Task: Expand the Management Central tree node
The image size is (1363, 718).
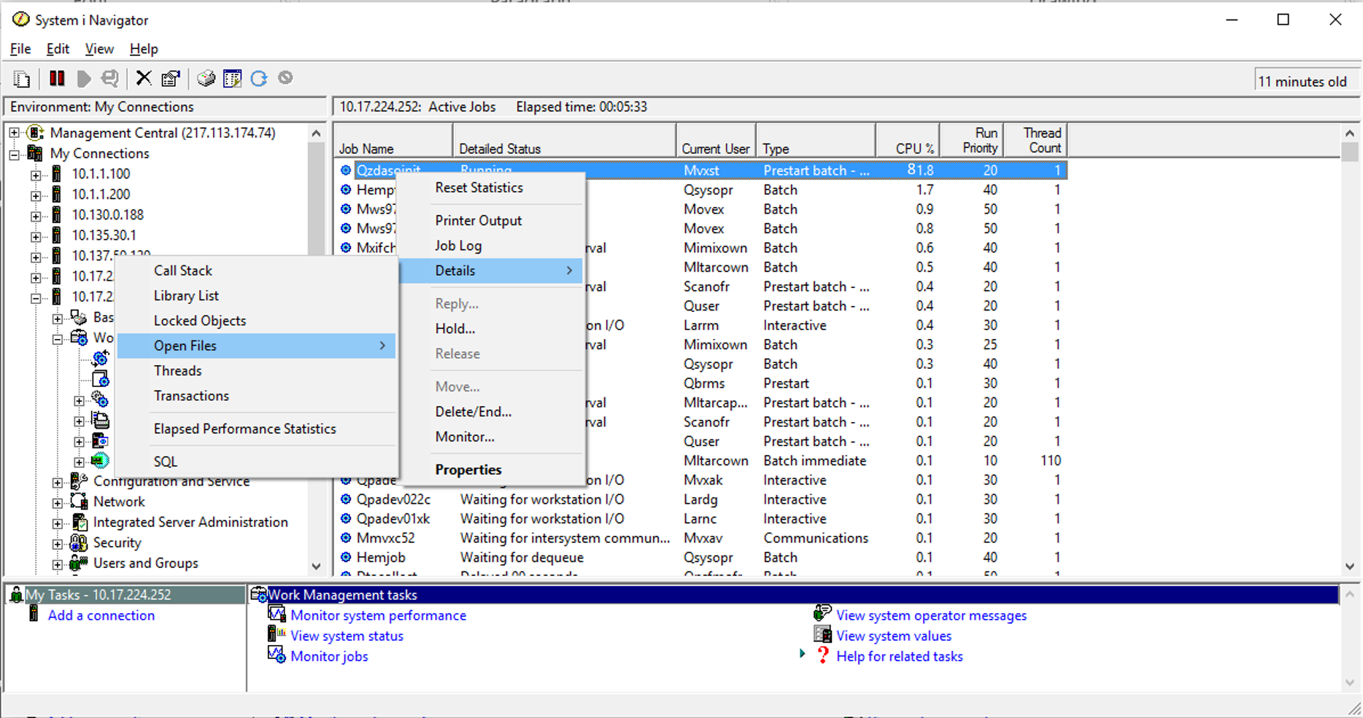Action: pos(14,133)
